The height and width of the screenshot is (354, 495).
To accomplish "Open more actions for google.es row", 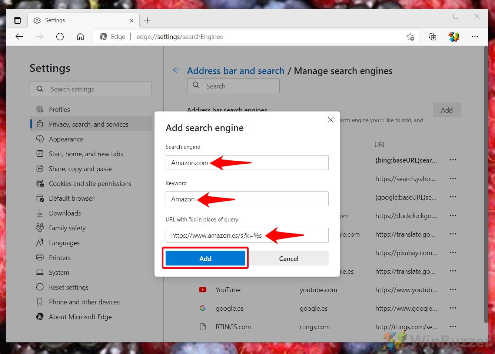I will tap(453, 308).
